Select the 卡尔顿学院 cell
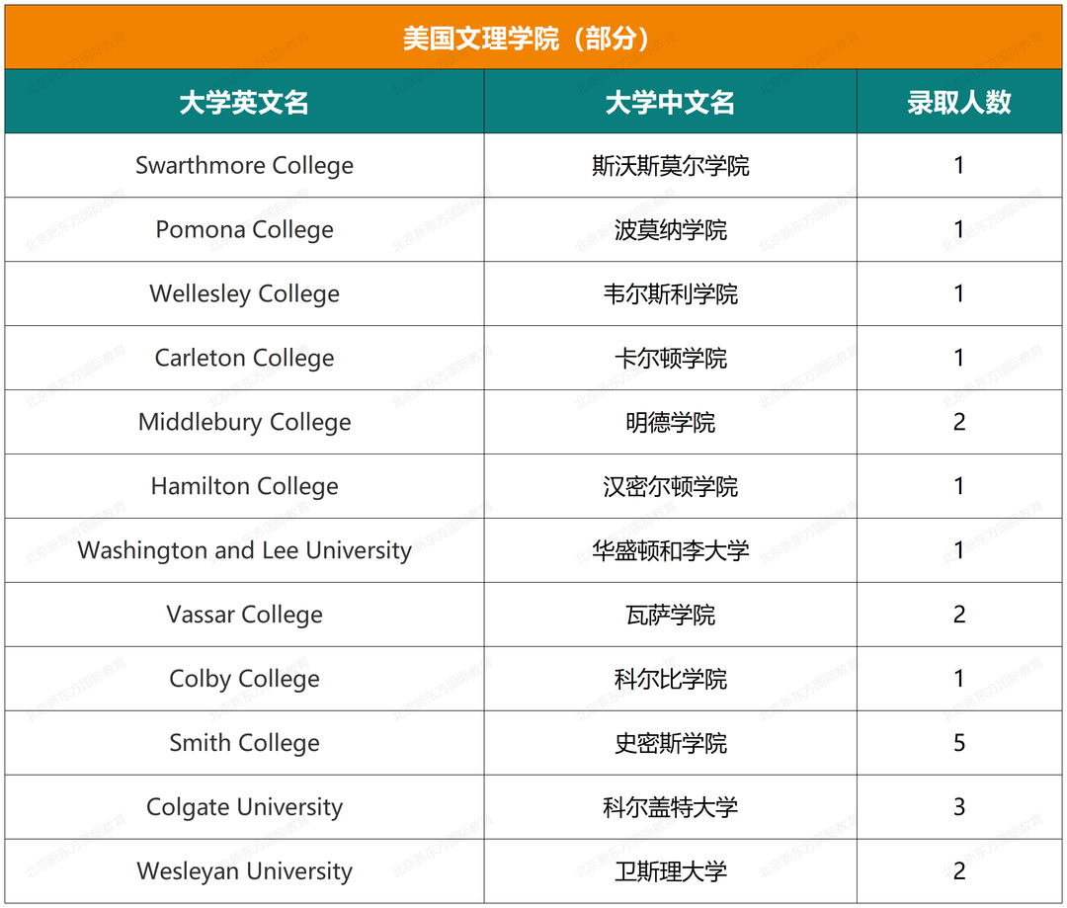This screenshot has width=1067, height=908. pyautogui.click(x=670, y=358)
